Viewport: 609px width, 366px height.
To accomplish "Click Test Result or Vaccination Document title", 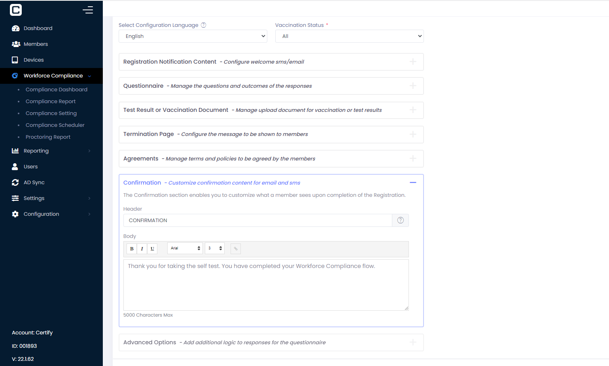I will coord(176,110).
